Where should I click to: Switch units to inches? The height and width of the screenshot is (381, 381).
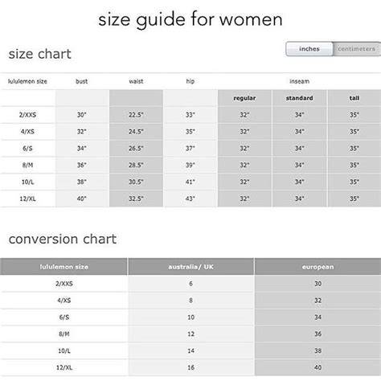pos(309,49)
